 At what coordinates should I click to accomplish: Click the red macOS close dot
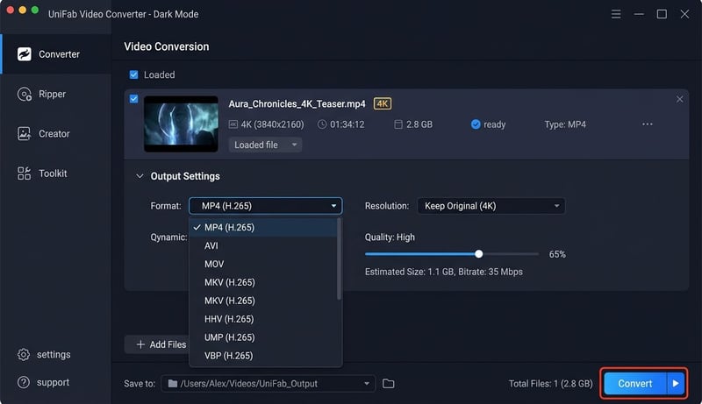(x=10, y=10)
